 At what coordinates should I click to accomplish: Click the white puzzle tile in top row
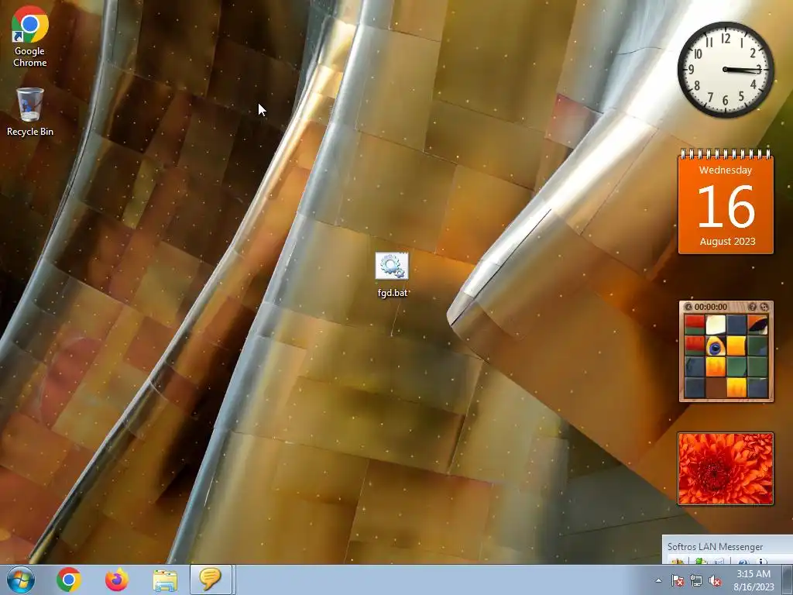point(715,325)
